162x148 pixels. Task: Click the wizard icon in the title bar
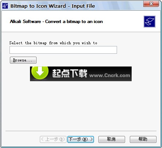pos(5,6)
